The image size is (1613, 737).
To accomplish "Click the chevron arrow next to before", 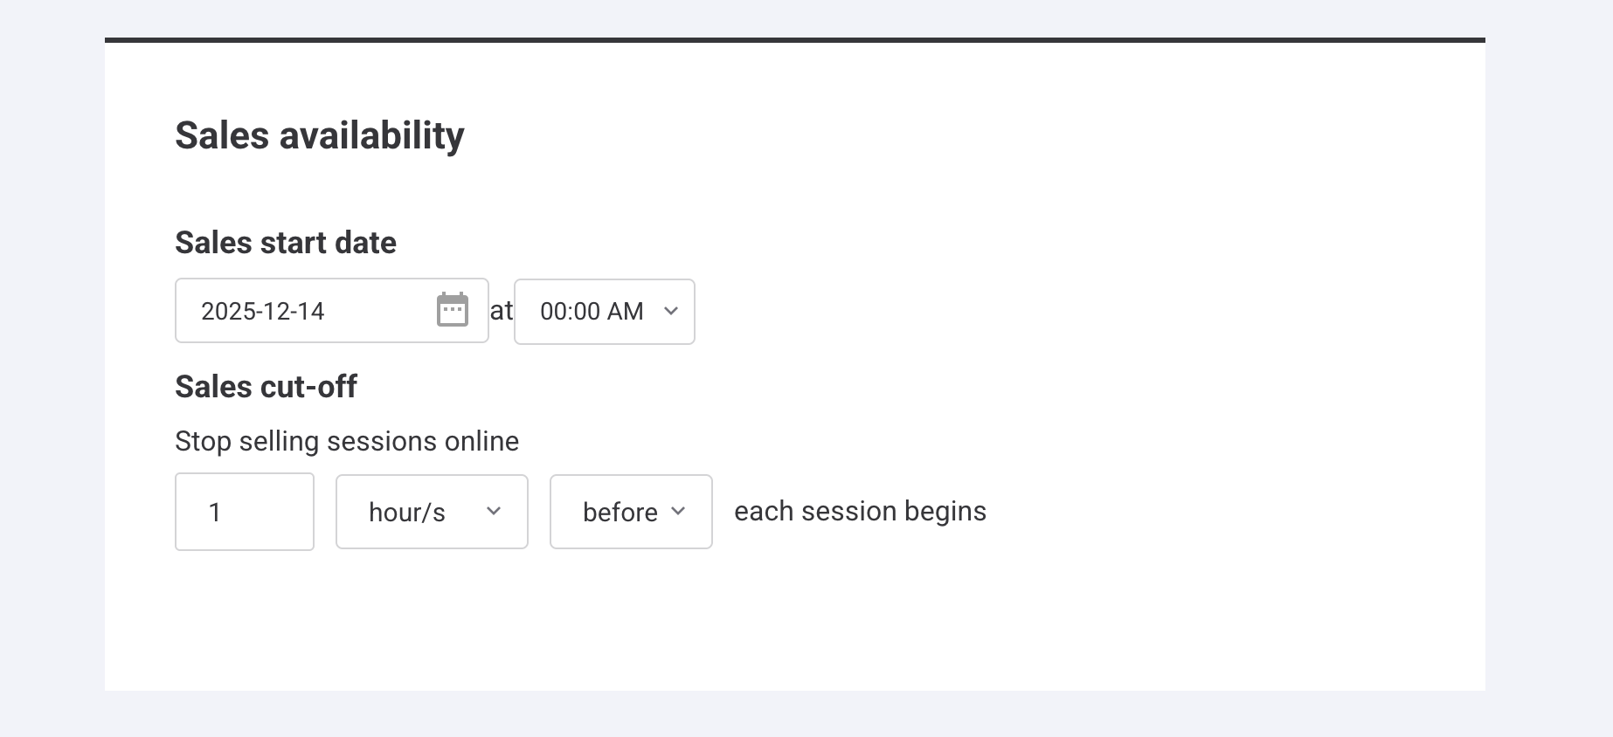I will pos(678,511).
